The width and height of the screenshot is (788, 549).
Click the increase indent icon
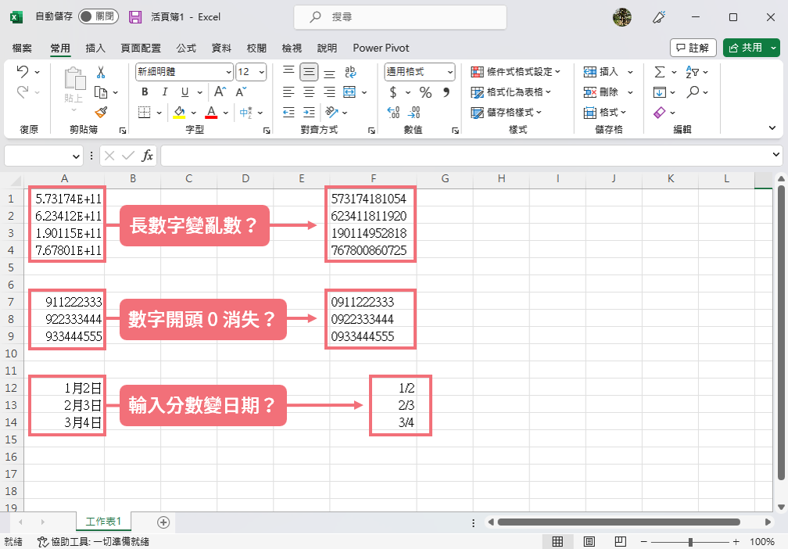click(x=308, y=112)
